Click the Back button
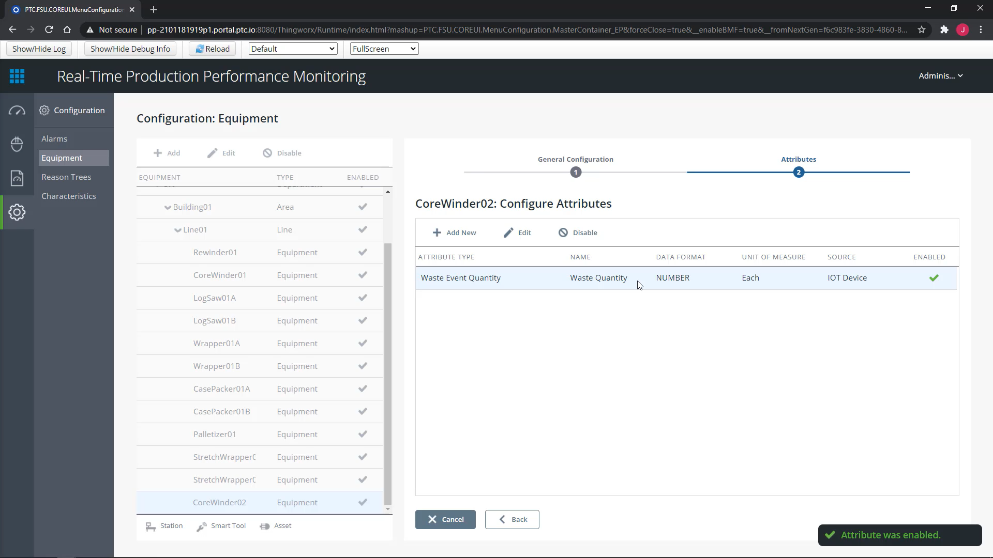This screenshot has height=558, width=993. [512, 519]
